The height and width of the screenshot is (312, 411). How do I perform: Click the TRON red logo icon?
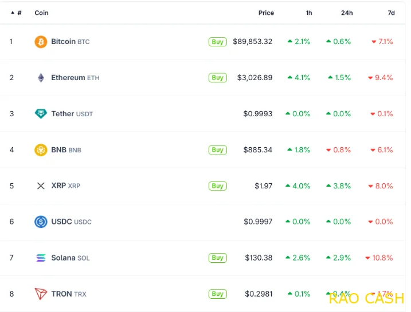coord(41,294)
